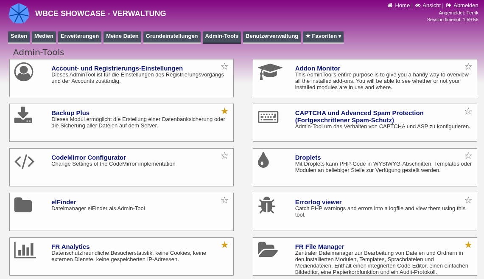Remove FR Analytics from favorites via star
The width and height of the screenshot is (484, 279).
(225, 245)
